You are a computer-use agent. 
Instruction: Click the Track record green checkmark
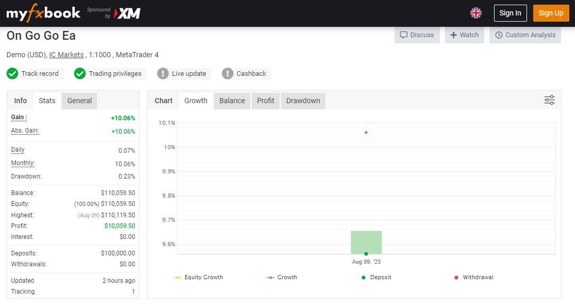(x=12, y=74)
